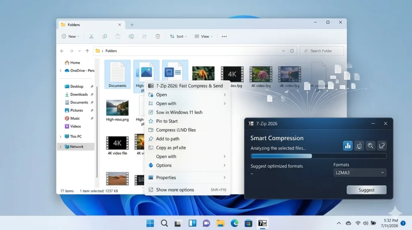Open Desktop in navigation pane
The image size is (412, 230).
74,86
